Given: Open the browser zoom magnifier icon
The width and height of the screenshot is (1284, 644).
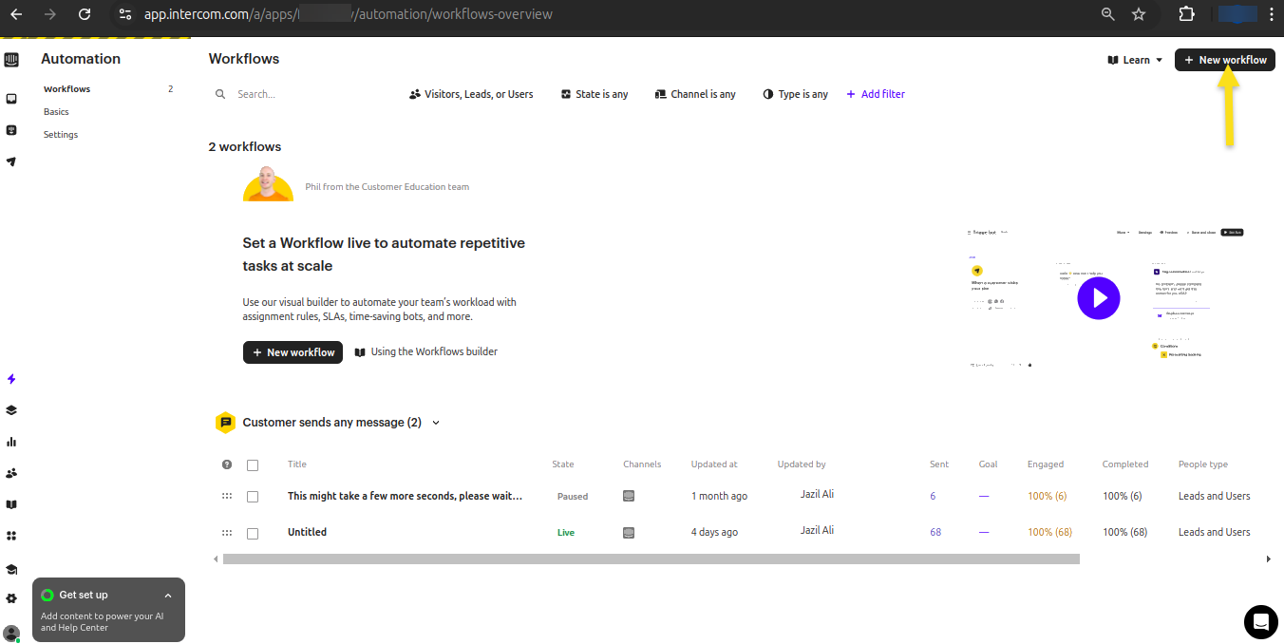Looking at the screenshot, I should point(1107,14).
